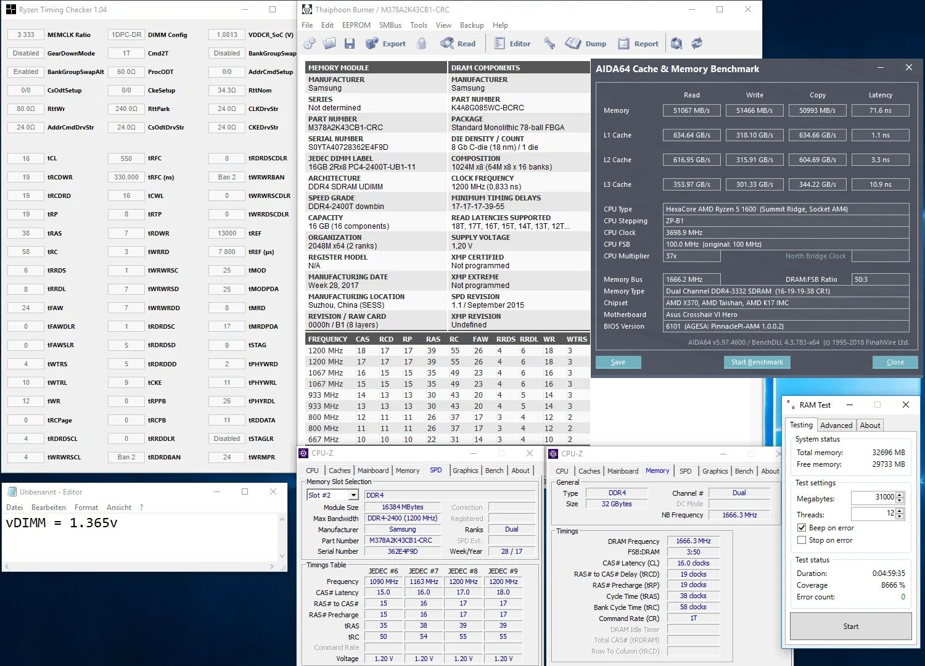Switch to the About tab in RAM Test

click(869, 425)
